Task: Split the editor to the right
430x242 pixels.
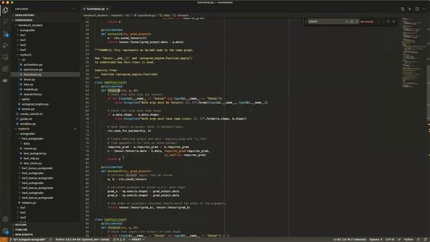Action: click(x=417, y=9)
